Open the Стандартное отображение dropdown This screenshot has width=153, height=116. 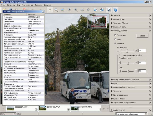click(x=146, y=114)
